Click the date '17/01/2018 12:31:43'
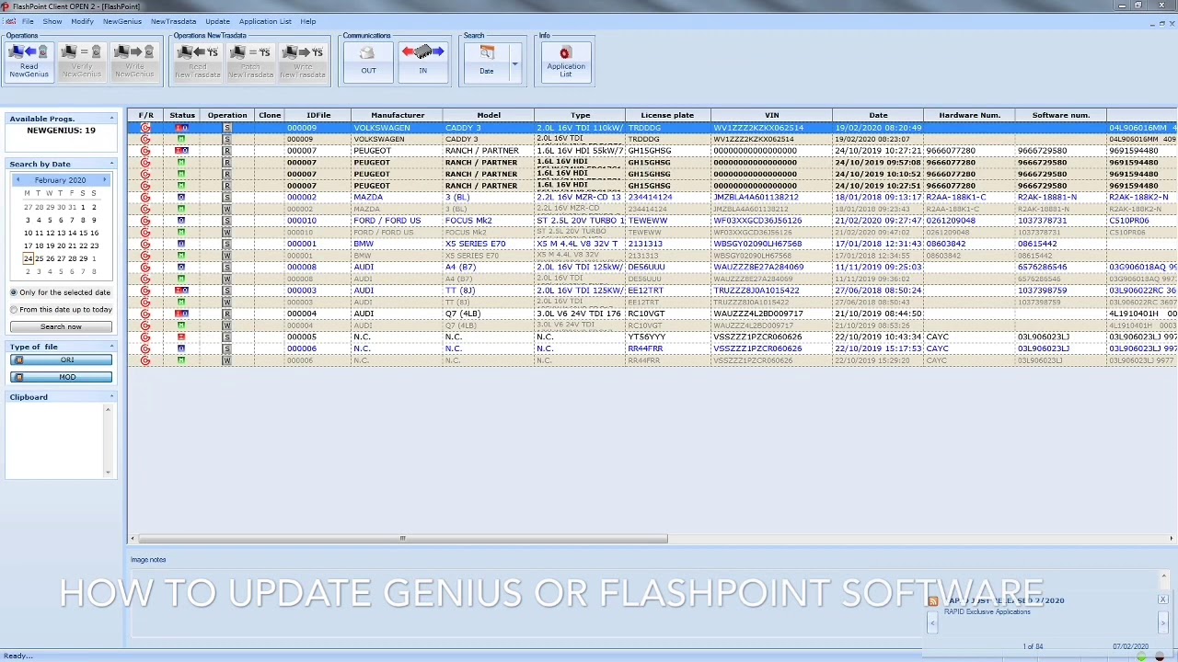This screenshot has height=662, width=1178. pyautogui.click(x=877, y=244)
